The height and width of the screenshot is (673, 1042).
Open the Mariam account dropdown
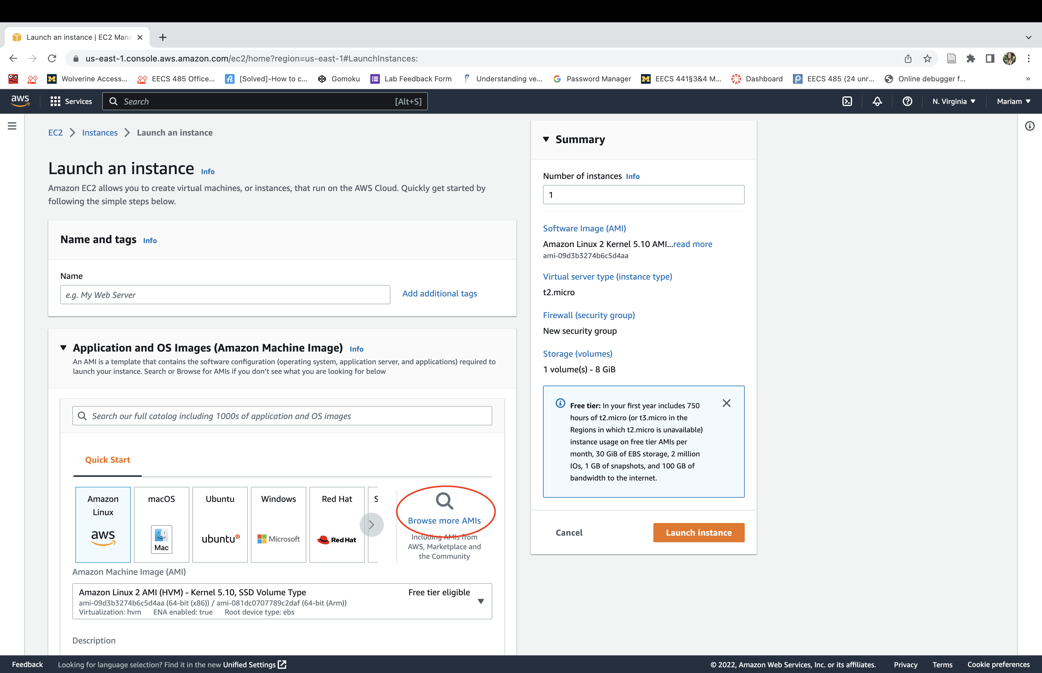(1013, 102)
